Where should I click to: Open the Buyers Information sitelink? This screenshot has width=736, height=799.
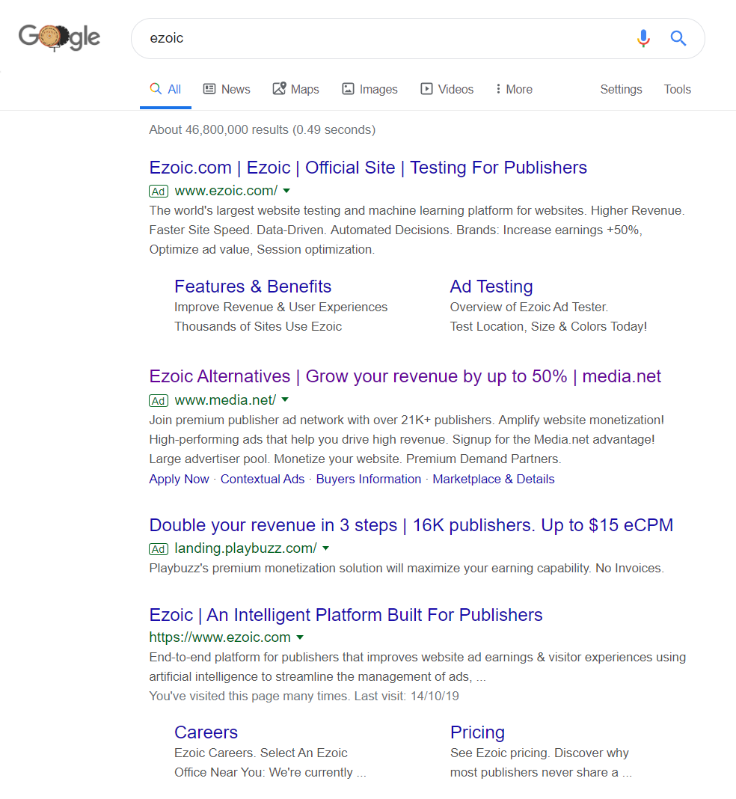[x=369, y=479]
